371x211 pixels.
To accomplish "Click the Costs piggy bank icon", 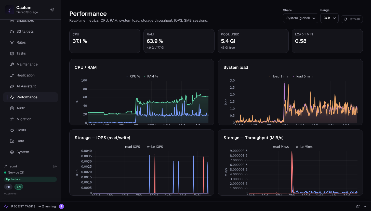I will tap(12, 130).
